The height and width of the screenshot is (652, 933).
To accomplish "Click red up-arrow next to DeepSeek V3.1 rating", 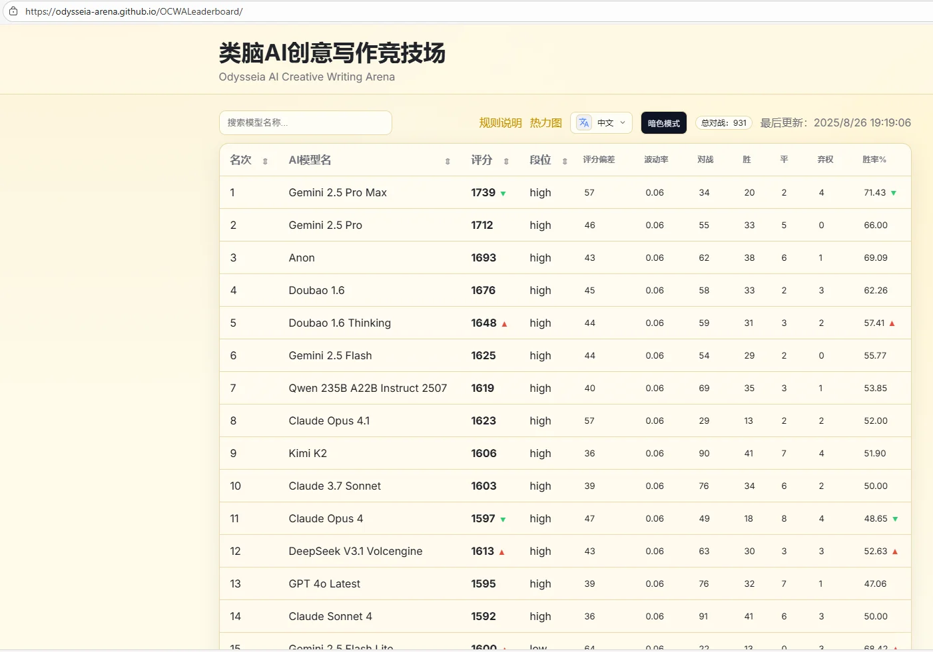I will click(x=501, y=551).
